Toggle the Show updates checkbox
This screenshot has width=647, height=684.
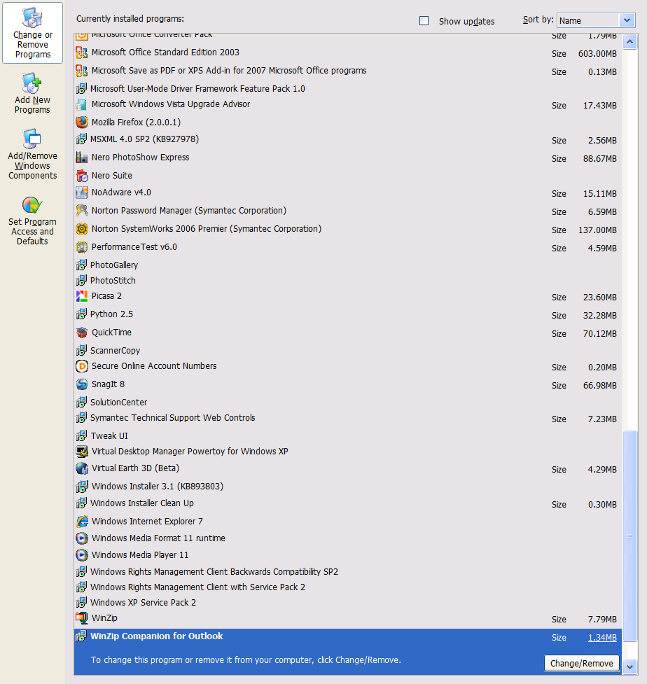[x=424, y=21]
